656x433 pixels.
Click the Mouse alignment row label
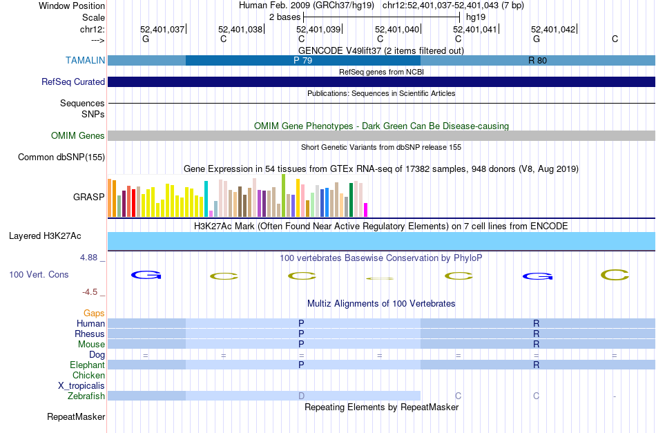[91, 345]
